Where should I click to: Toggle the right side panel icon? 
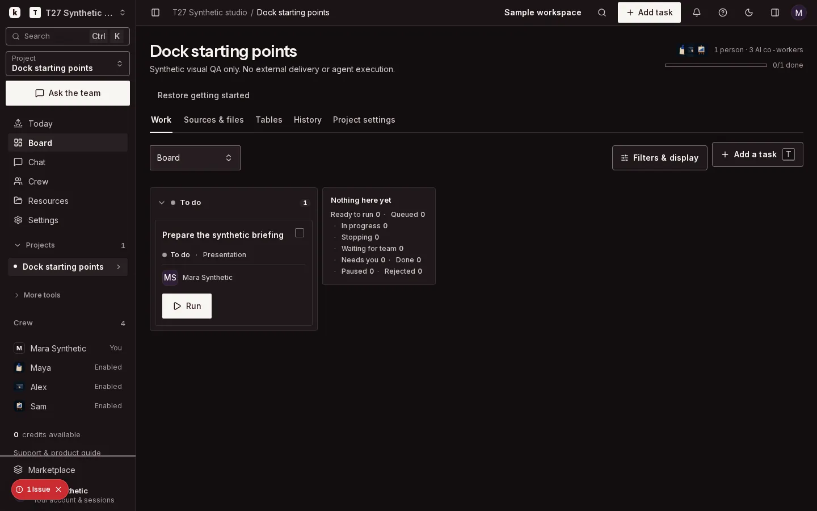coord(775,12)
